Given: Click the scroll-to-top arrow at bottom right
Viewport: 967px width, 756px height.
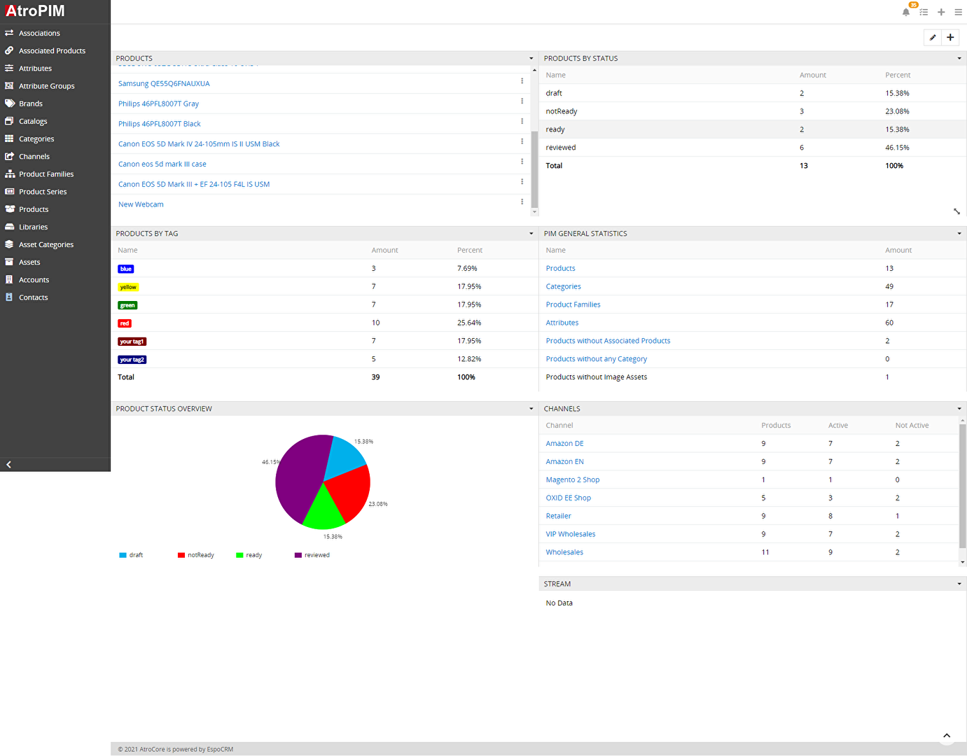Looking at the screenshot, I should [947, 736].
